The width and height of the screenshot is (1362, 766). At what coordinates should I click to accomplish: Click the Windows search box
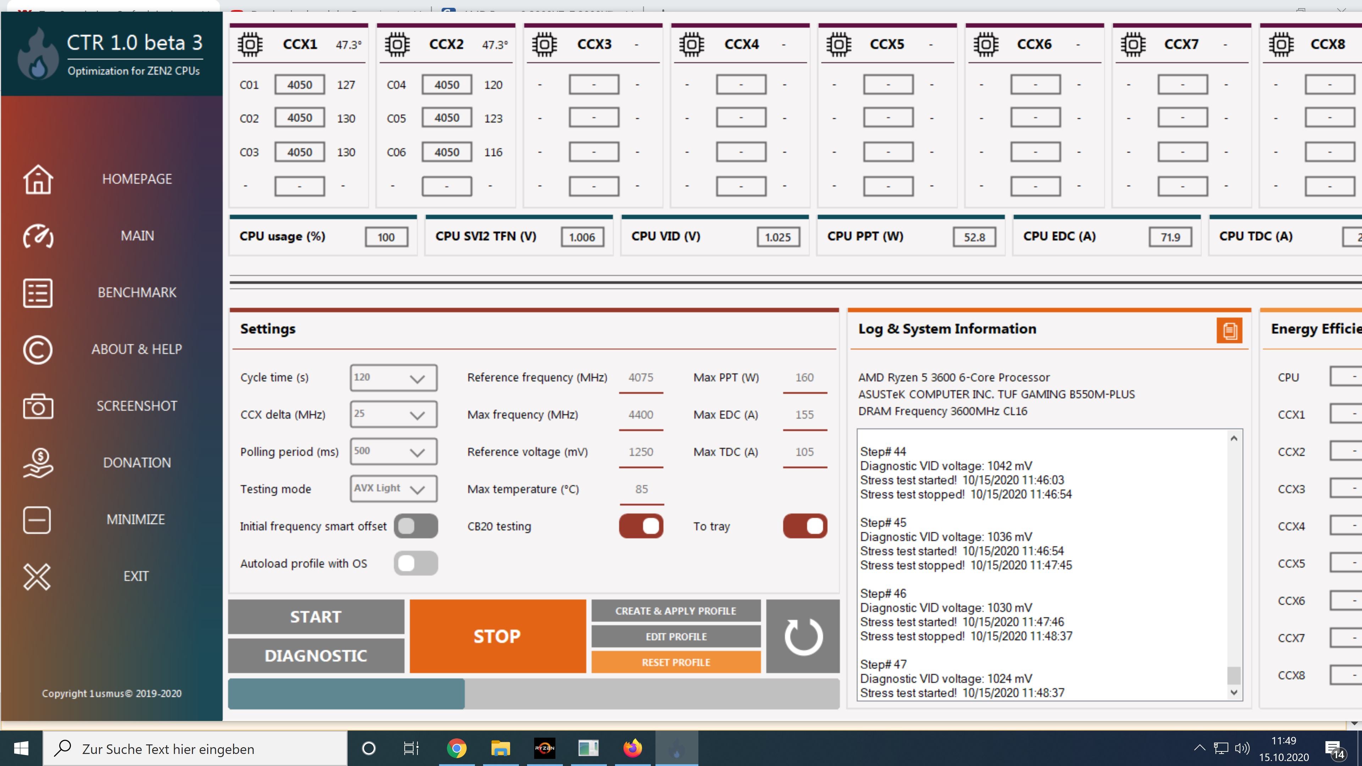tap(195, 749)
